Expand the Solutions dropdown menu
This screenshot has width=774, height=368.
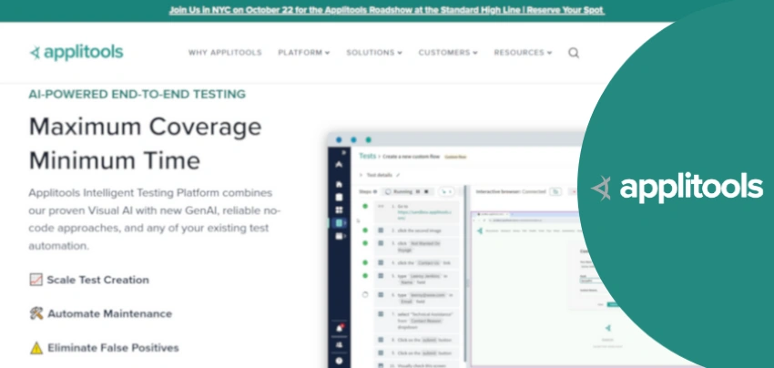pos(374,52)
